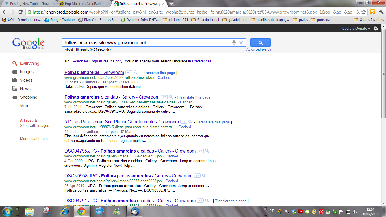386x217 pixels.
Task: Open the 5 Dicas Para Regar Sua Planta result
Action: pos(122,122)
